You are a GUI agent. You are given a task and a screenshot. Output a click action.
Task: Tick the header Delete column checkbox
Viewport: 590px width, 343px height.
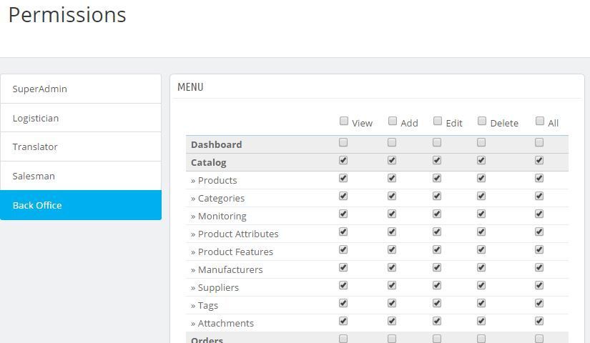coord(482,121)
